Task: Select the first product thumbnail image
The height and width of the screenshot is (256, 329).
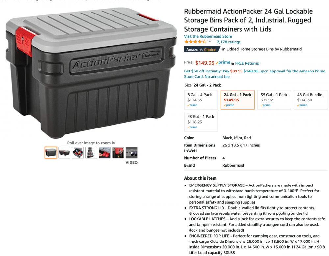Action: 51,153
